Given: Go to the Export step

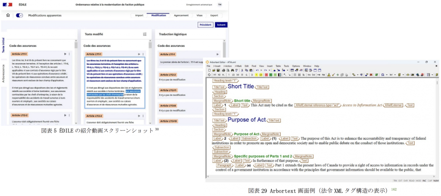Looking at the screenshot, I should point(214,15).
